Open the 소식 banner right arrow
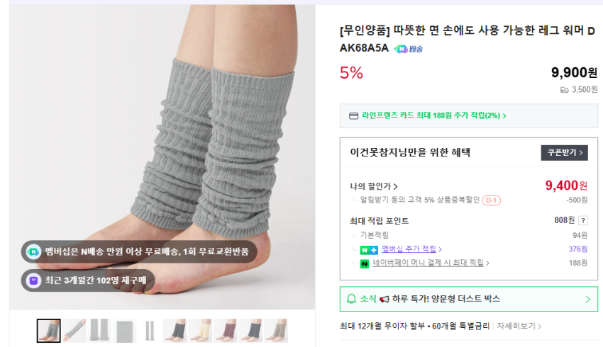Screen dimensions: 603x347 pos(587,300)
